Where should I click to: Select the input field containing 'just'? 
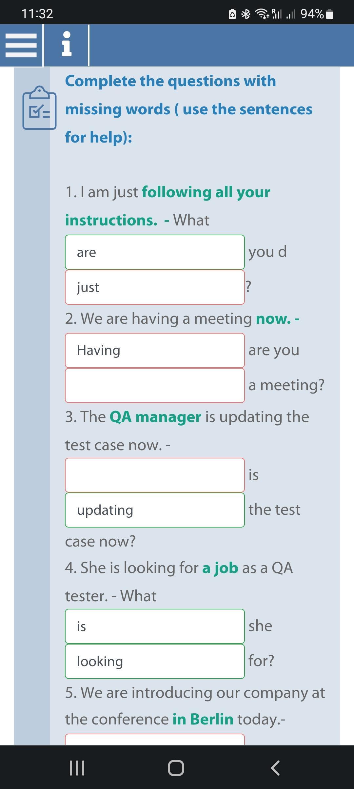[x=155, y=287]
